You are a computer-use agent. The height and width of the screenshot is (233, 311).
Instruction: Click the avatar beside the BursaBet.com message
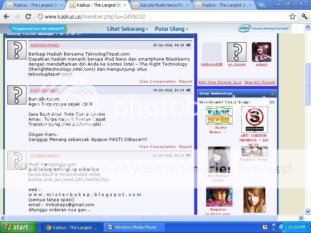pos(17,95)
